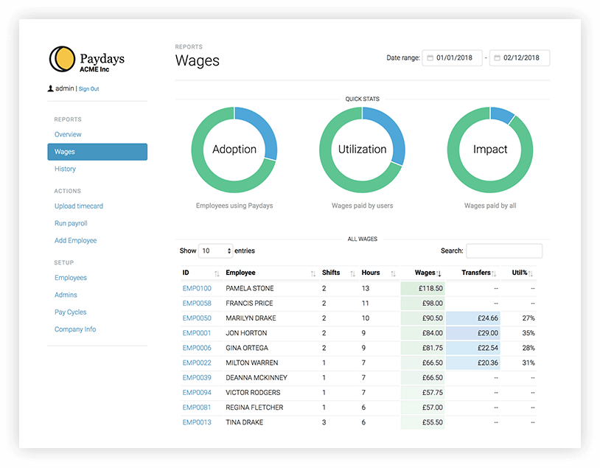The width and height of the screenshot is (600, 468).
Task: Select Run payroll in the sidebar
Action: [x=71, y=223]
